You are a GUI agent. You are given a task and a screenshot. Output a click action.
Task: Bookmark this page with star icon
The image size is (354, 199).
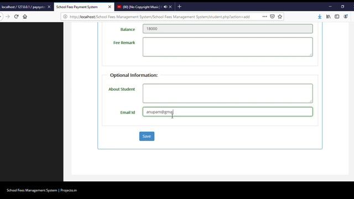click(x=280, y=17)
